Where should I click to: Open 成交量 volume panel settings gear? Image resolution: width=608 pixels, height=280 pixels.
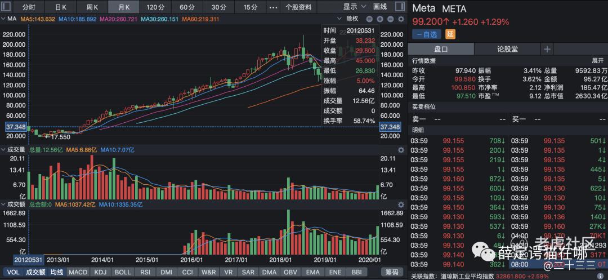401,150
